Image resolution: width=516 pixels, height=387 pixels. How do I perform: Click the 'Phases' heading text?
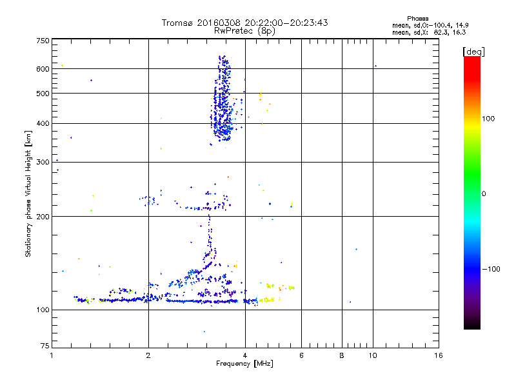point(417,19)
